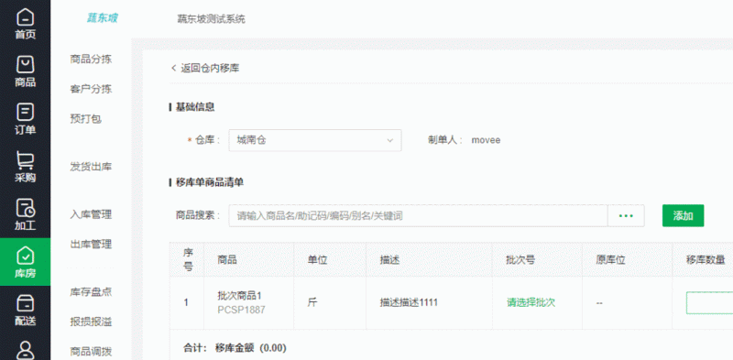733x360 pixels.
Task: Click 请选择批次 link in row 1
Action: click(531, 302)
